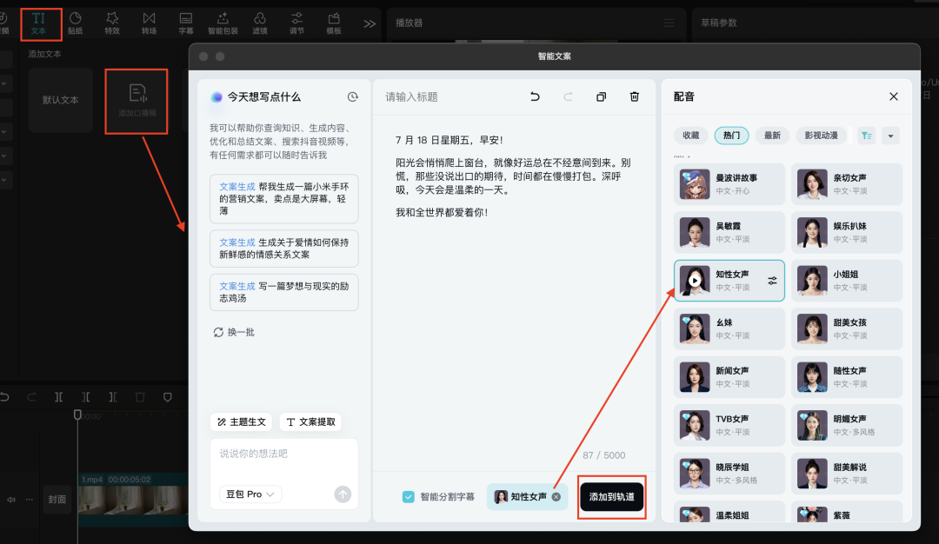Click the voice filter icon in the 配音 panel
The width and height of the screenshot is (939, 544).
(865, 135)
